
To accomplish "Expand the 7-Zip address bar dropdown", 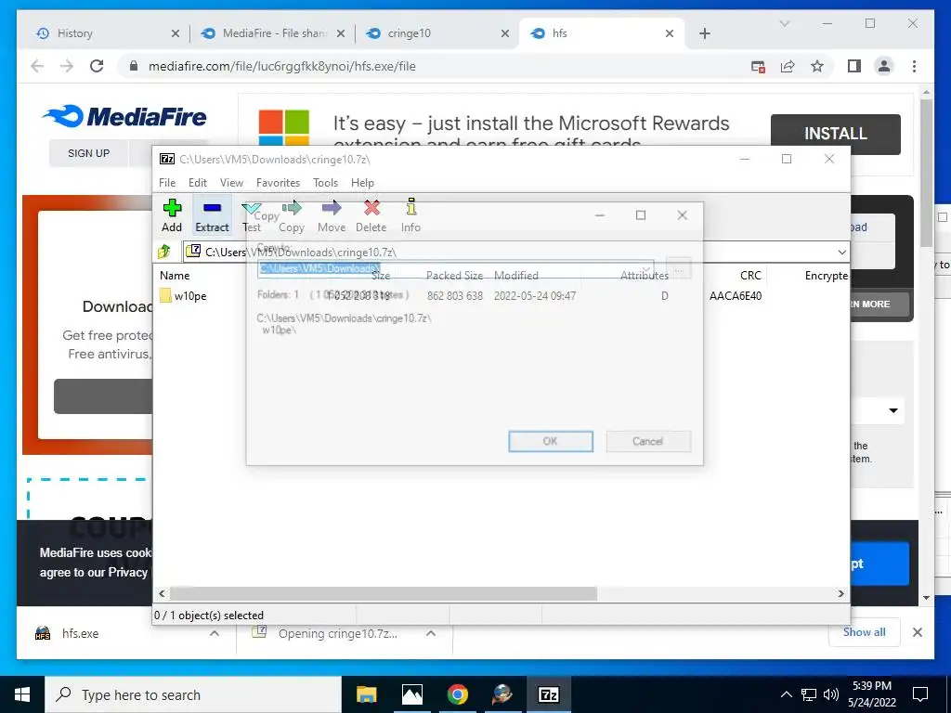I will (x=841, y=252).
